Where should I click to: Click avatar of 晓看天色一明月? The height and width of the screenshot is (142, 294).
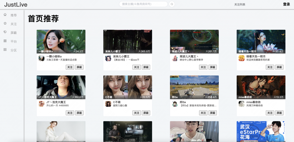click(x=241, y=58)
